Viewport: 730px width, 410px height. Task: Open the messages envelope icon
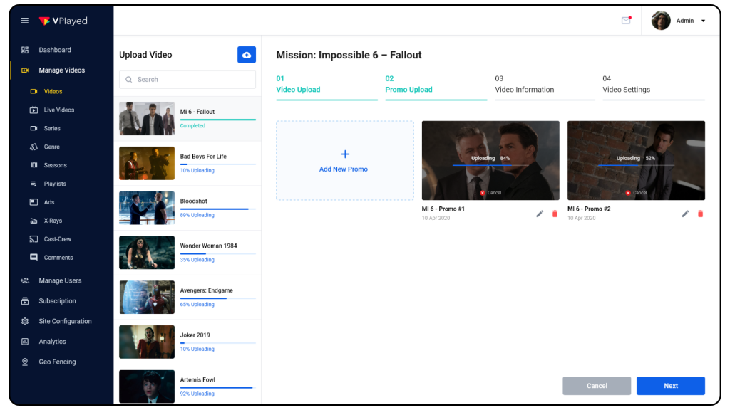click(x=625, y=20)
